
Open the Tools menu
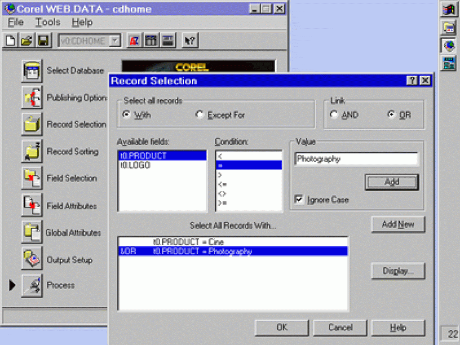click(x=48, y=22)
